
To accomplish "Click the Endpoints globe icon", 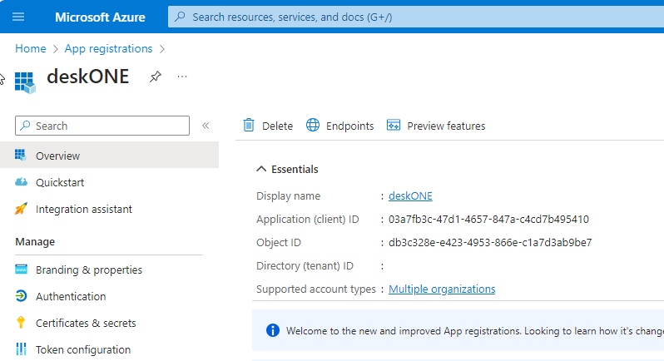I will [x=313, y=126].
